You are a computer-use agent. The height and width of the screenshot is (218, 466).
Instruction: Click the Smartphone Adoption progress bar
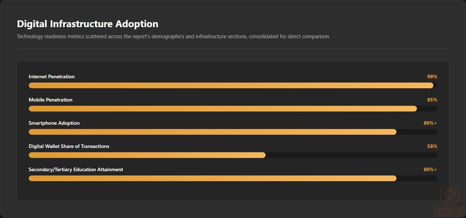(233, 132)
